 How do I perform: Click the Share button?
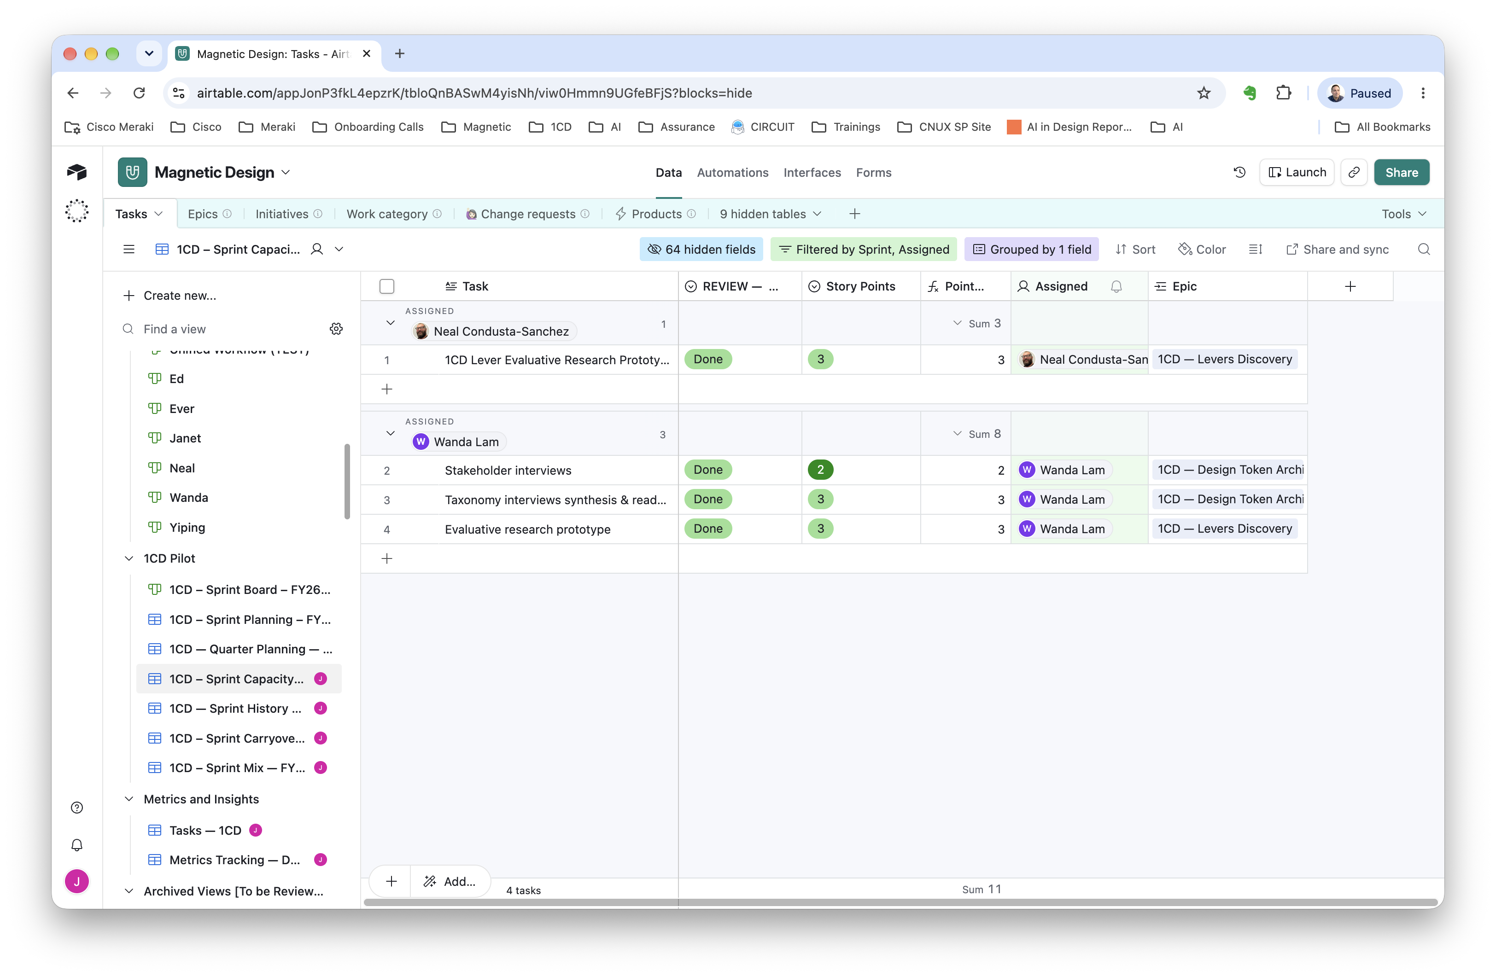[1401, 172]
